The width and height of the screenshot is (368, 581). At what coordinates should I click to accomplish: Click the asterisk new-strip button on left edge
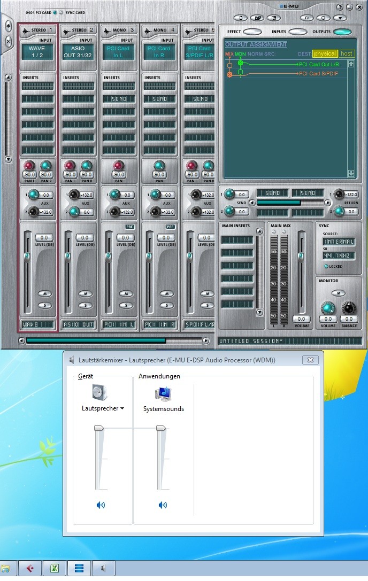click(x=9, y=27)
